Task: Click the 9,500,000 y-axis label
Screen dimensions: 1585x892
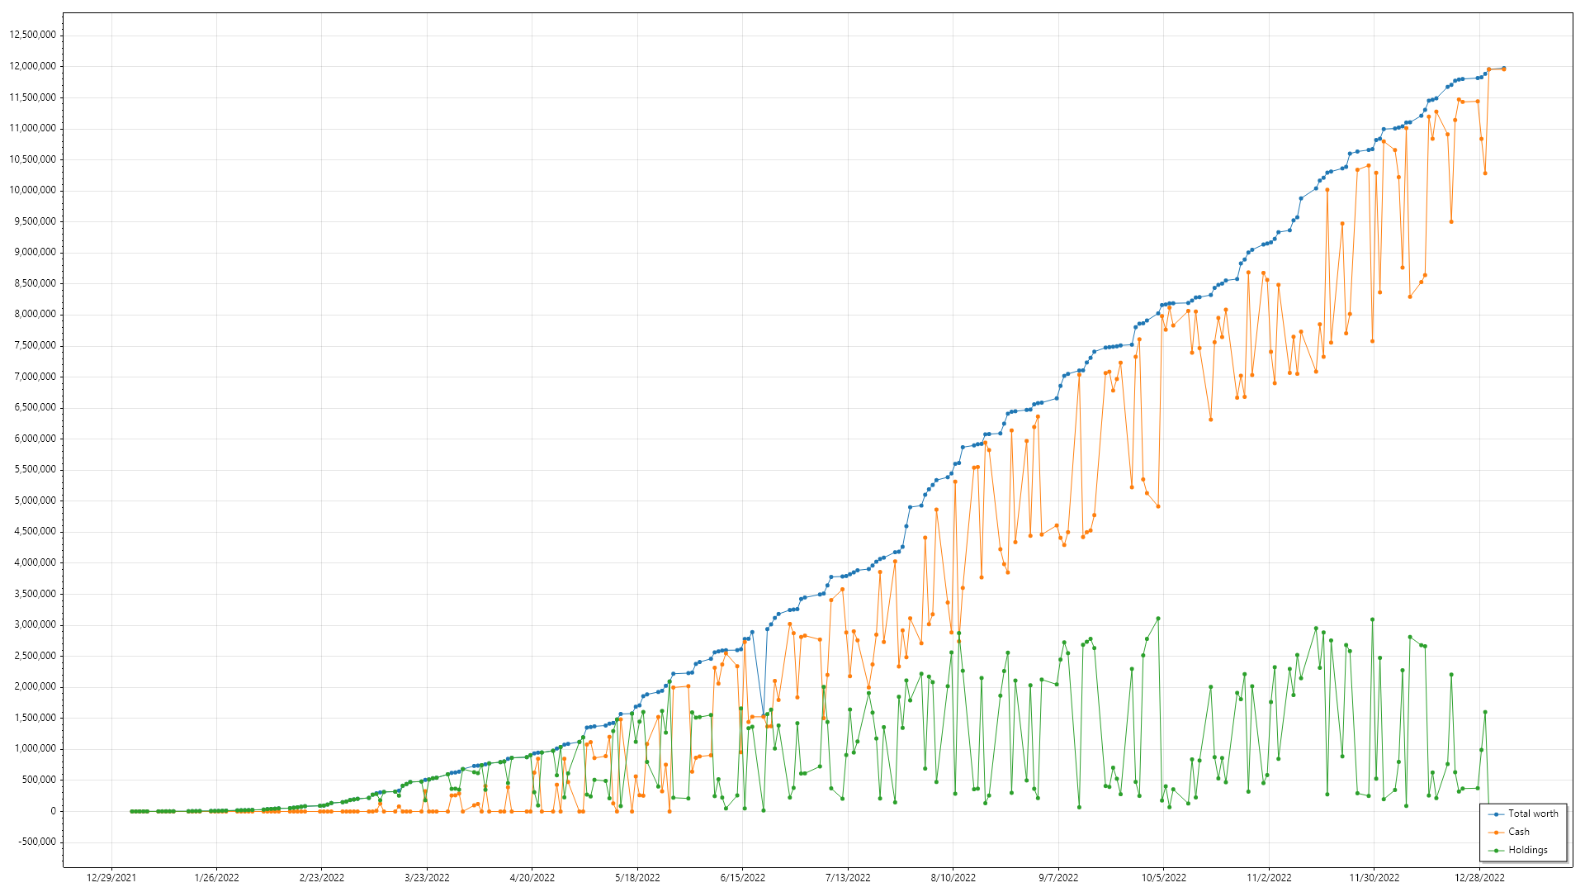Action: click(35, 221)
